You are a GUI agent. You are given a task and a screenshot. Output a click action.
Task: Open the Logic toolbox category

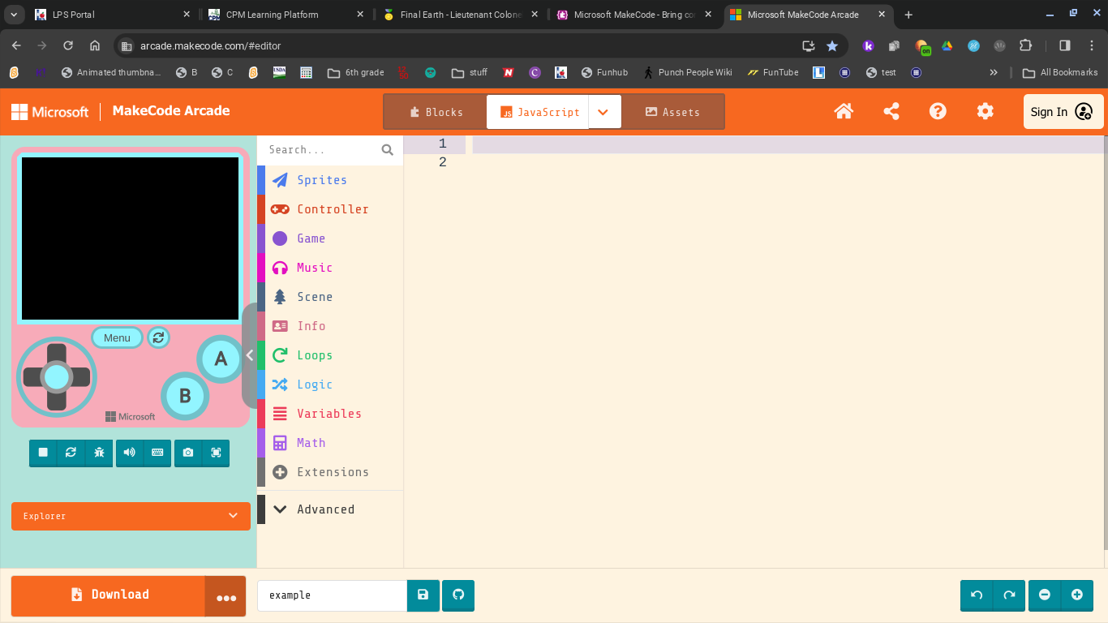pos(330,385)
